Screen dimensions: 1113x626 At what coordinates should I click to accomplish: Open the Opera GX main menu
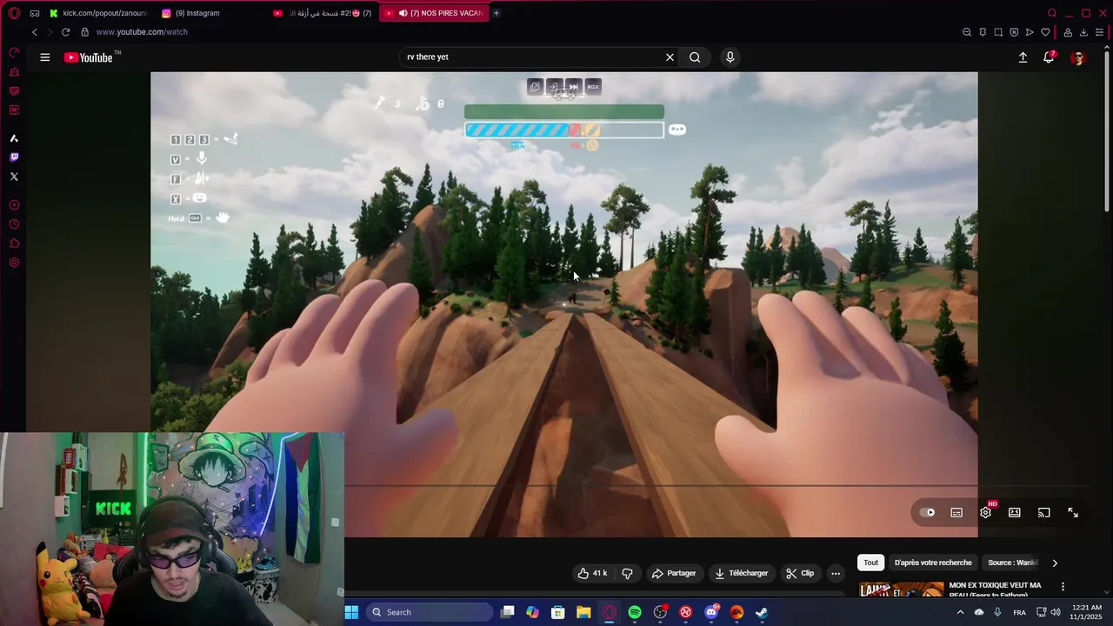(x=14, y=13)
